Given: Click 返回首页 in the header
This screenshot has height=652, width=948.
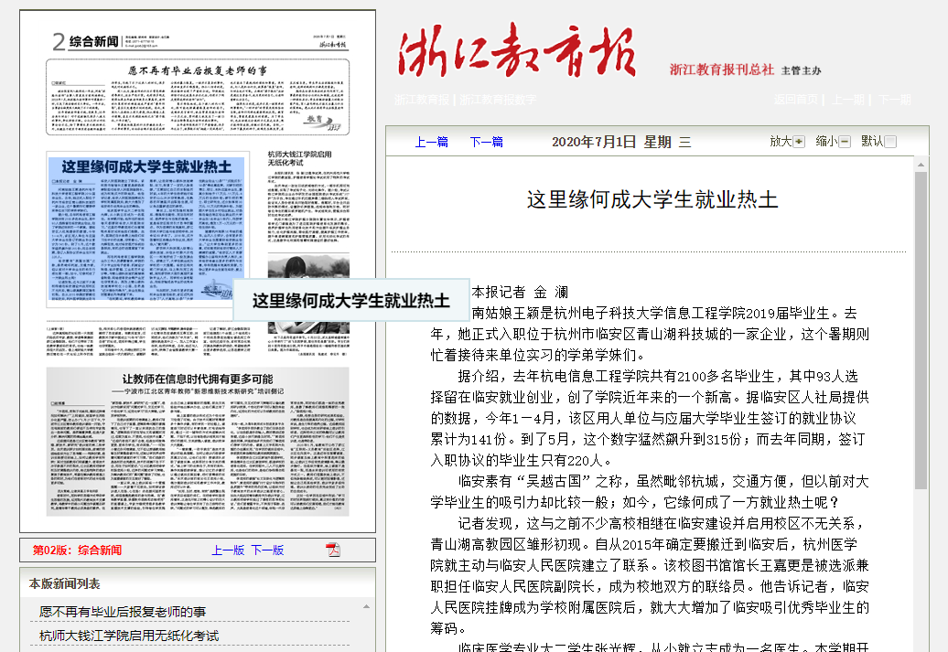Looking at the screenshot, I should (x=796, y=100).
